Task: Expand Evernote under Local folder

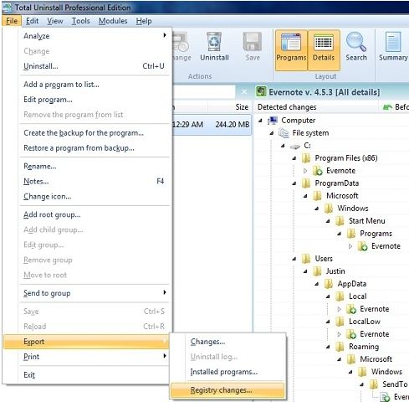Action: tap(339, 309)
